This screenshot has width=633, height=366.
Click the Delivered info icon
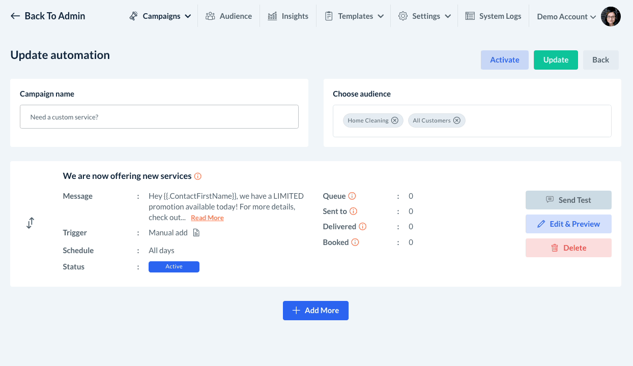(x=363, y=227)
